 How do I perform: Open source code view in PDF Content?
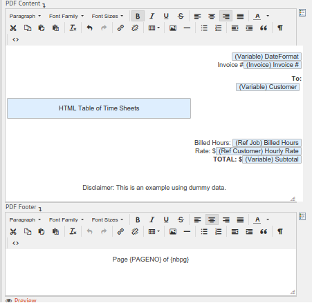click(x=15, y=39)
